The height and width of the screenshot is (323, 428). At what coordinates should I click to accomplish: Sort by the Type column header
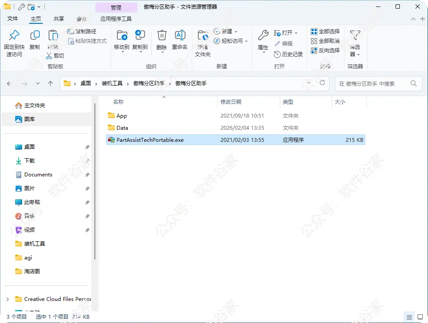(x=288, y=102)
